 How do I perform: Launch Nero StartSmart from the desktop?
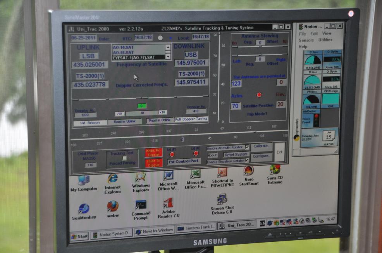click(249, 176)
